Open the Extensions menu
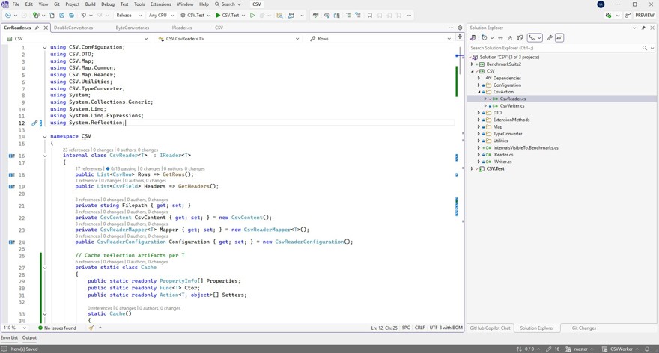Screen dimensions: 659x353 [x=160, y=4]
